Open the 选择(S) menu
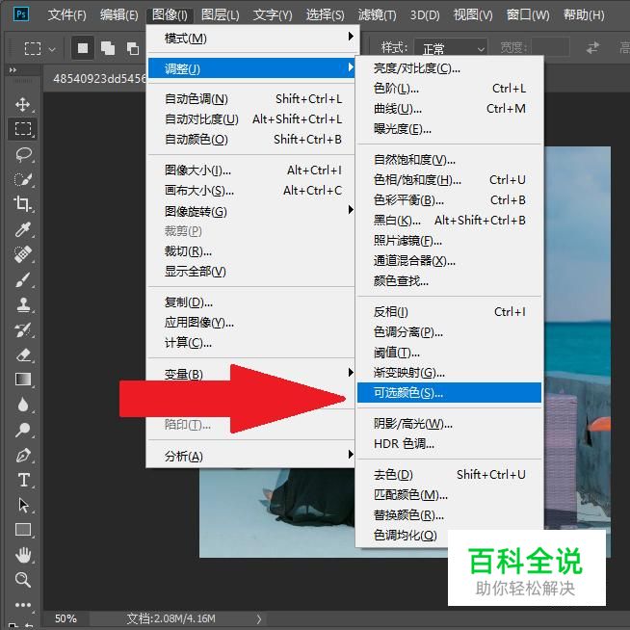Viewport: 630px width, 630px height. [x=325, y=14]
